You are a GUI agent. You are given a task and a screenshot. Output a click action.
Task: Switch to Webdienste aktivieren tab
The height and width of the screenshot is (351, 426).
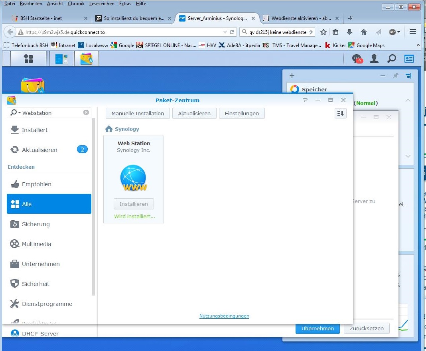[300, 18]
